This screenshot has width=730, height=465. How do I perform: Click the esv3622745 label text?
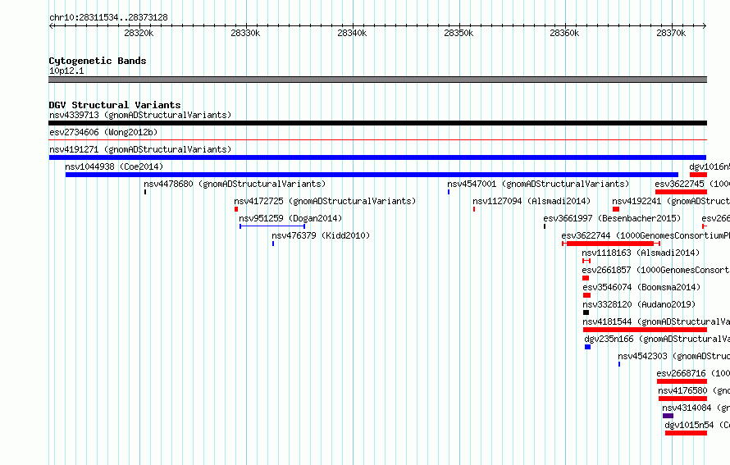pyautogui.click(x=692, y=184)
